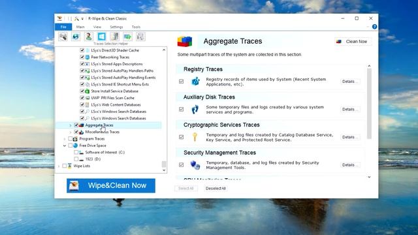Check the Program Traces checkbox
Viewport: 418px width, 235px height.
coord(71,139)
